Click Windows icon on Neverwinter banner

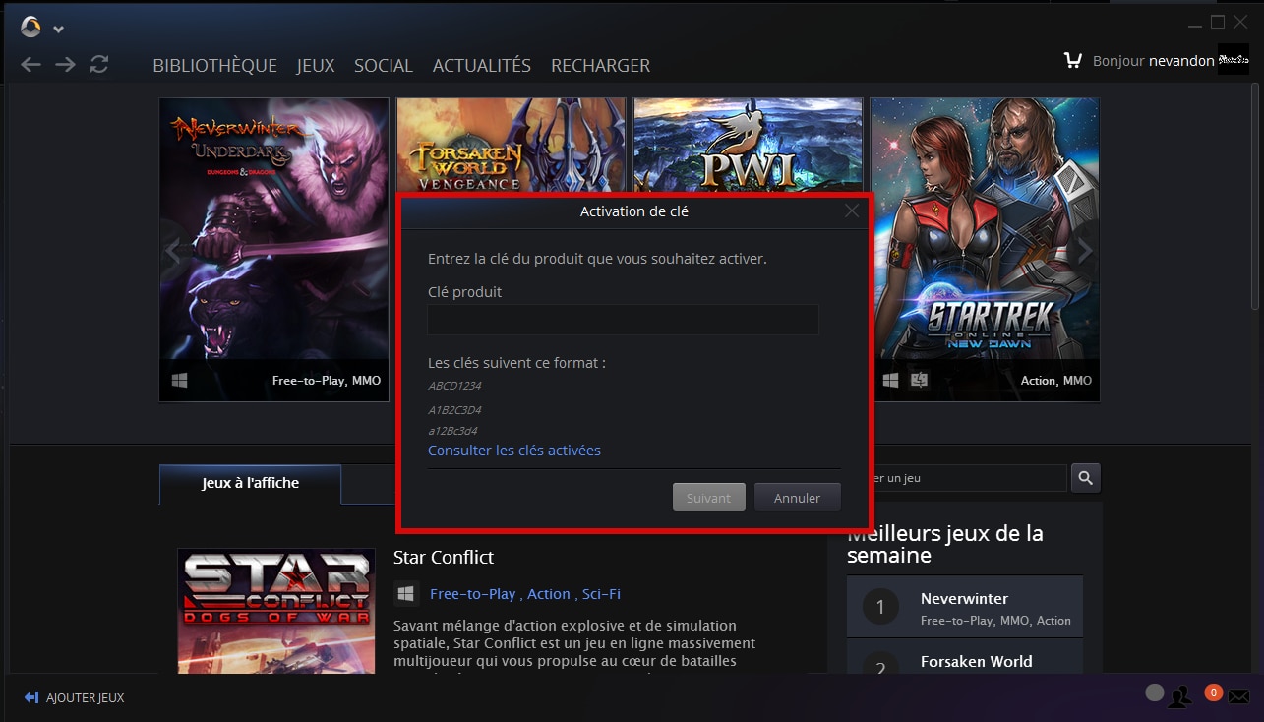(179, 380)
